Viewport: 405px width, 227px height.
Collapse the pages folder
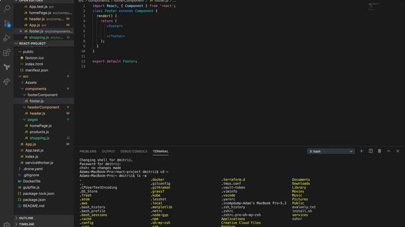pos(44,120)
